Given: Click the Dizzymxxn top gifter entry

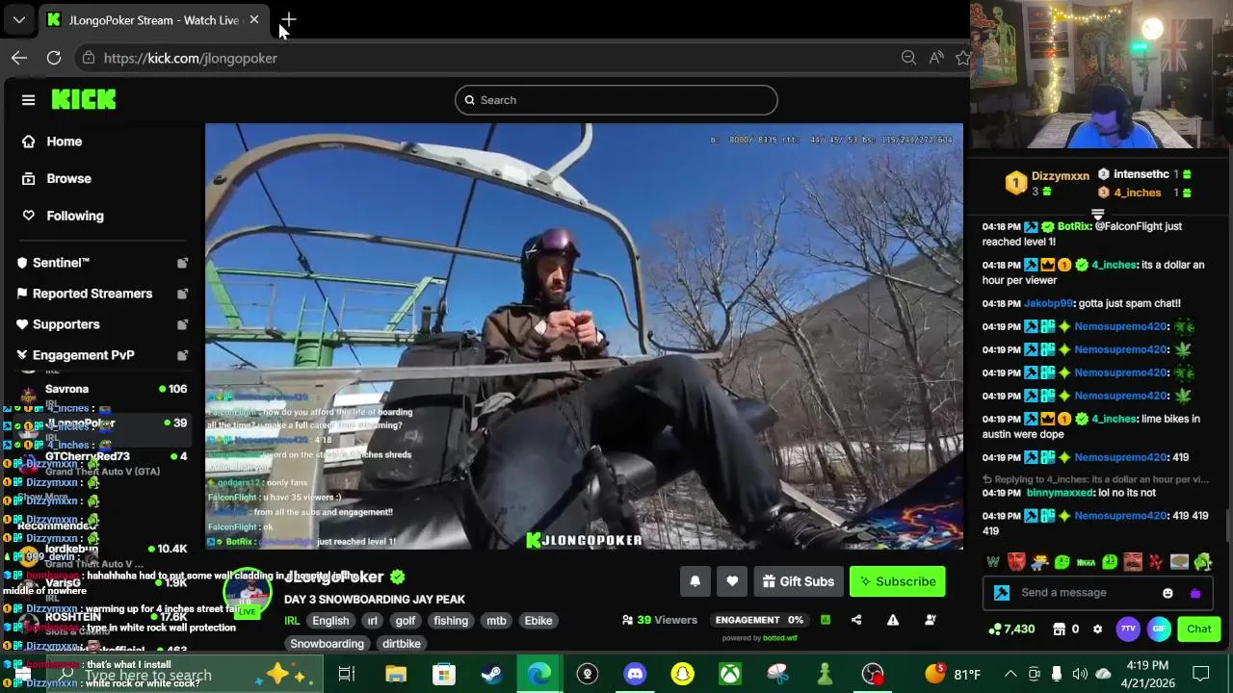Looking at the screenshot, I should pos(1047,182).
